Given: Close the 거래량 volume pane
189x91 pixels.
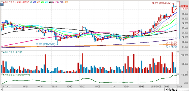Looking at the screenshot, I should coord(178,52).
